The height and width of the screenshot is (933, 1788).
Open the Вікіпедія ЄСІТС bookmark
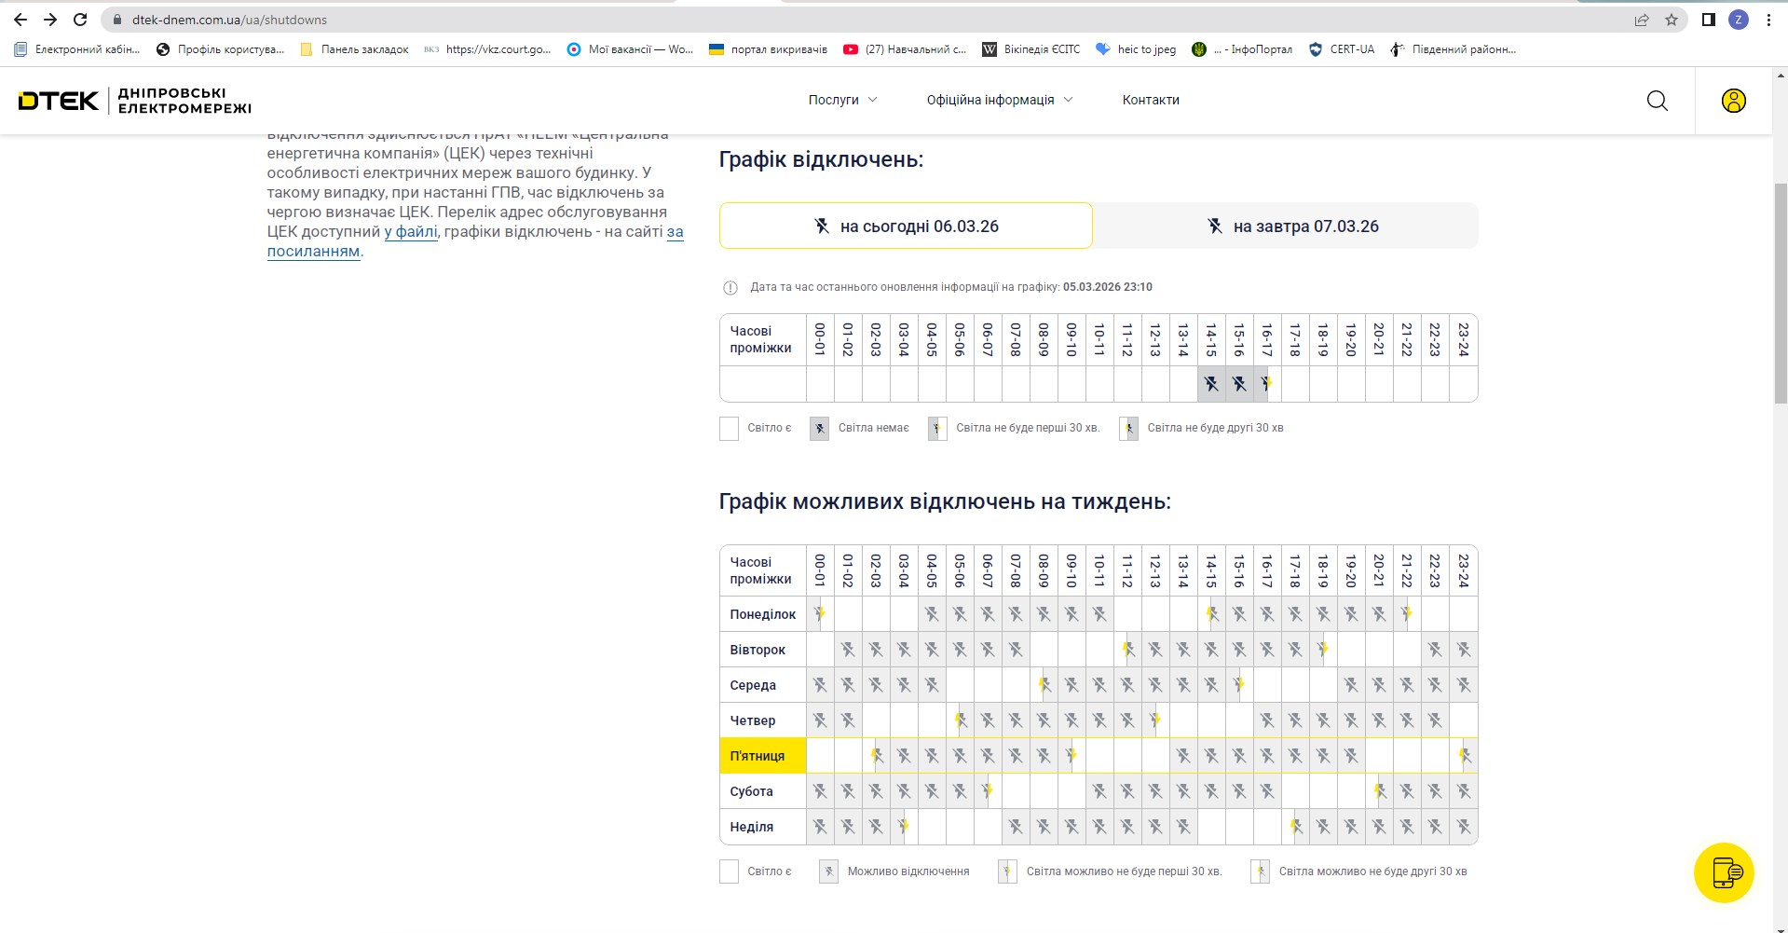[x=1032, y=49]
